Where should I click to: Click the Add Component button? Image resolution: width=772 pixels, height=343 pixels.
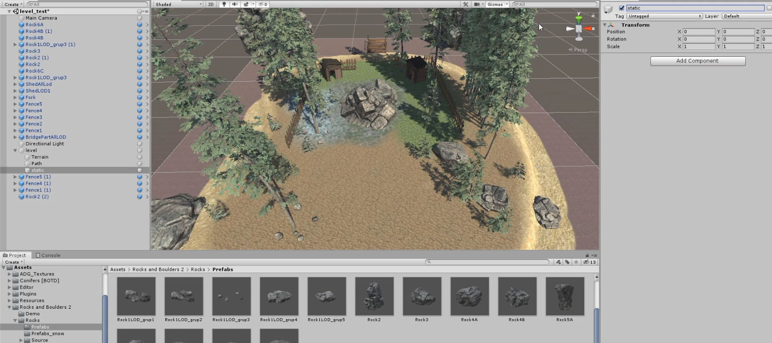pos(698,61)
